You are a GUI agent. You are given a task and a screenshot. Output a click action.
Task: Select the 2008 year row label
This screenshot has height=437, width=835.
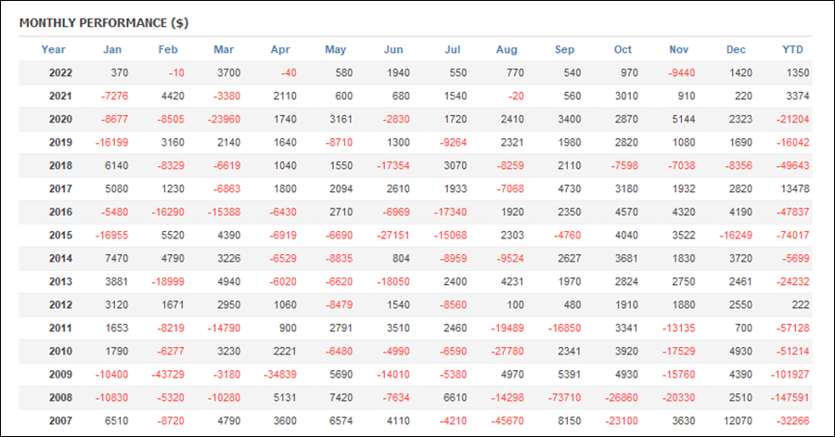60,398
